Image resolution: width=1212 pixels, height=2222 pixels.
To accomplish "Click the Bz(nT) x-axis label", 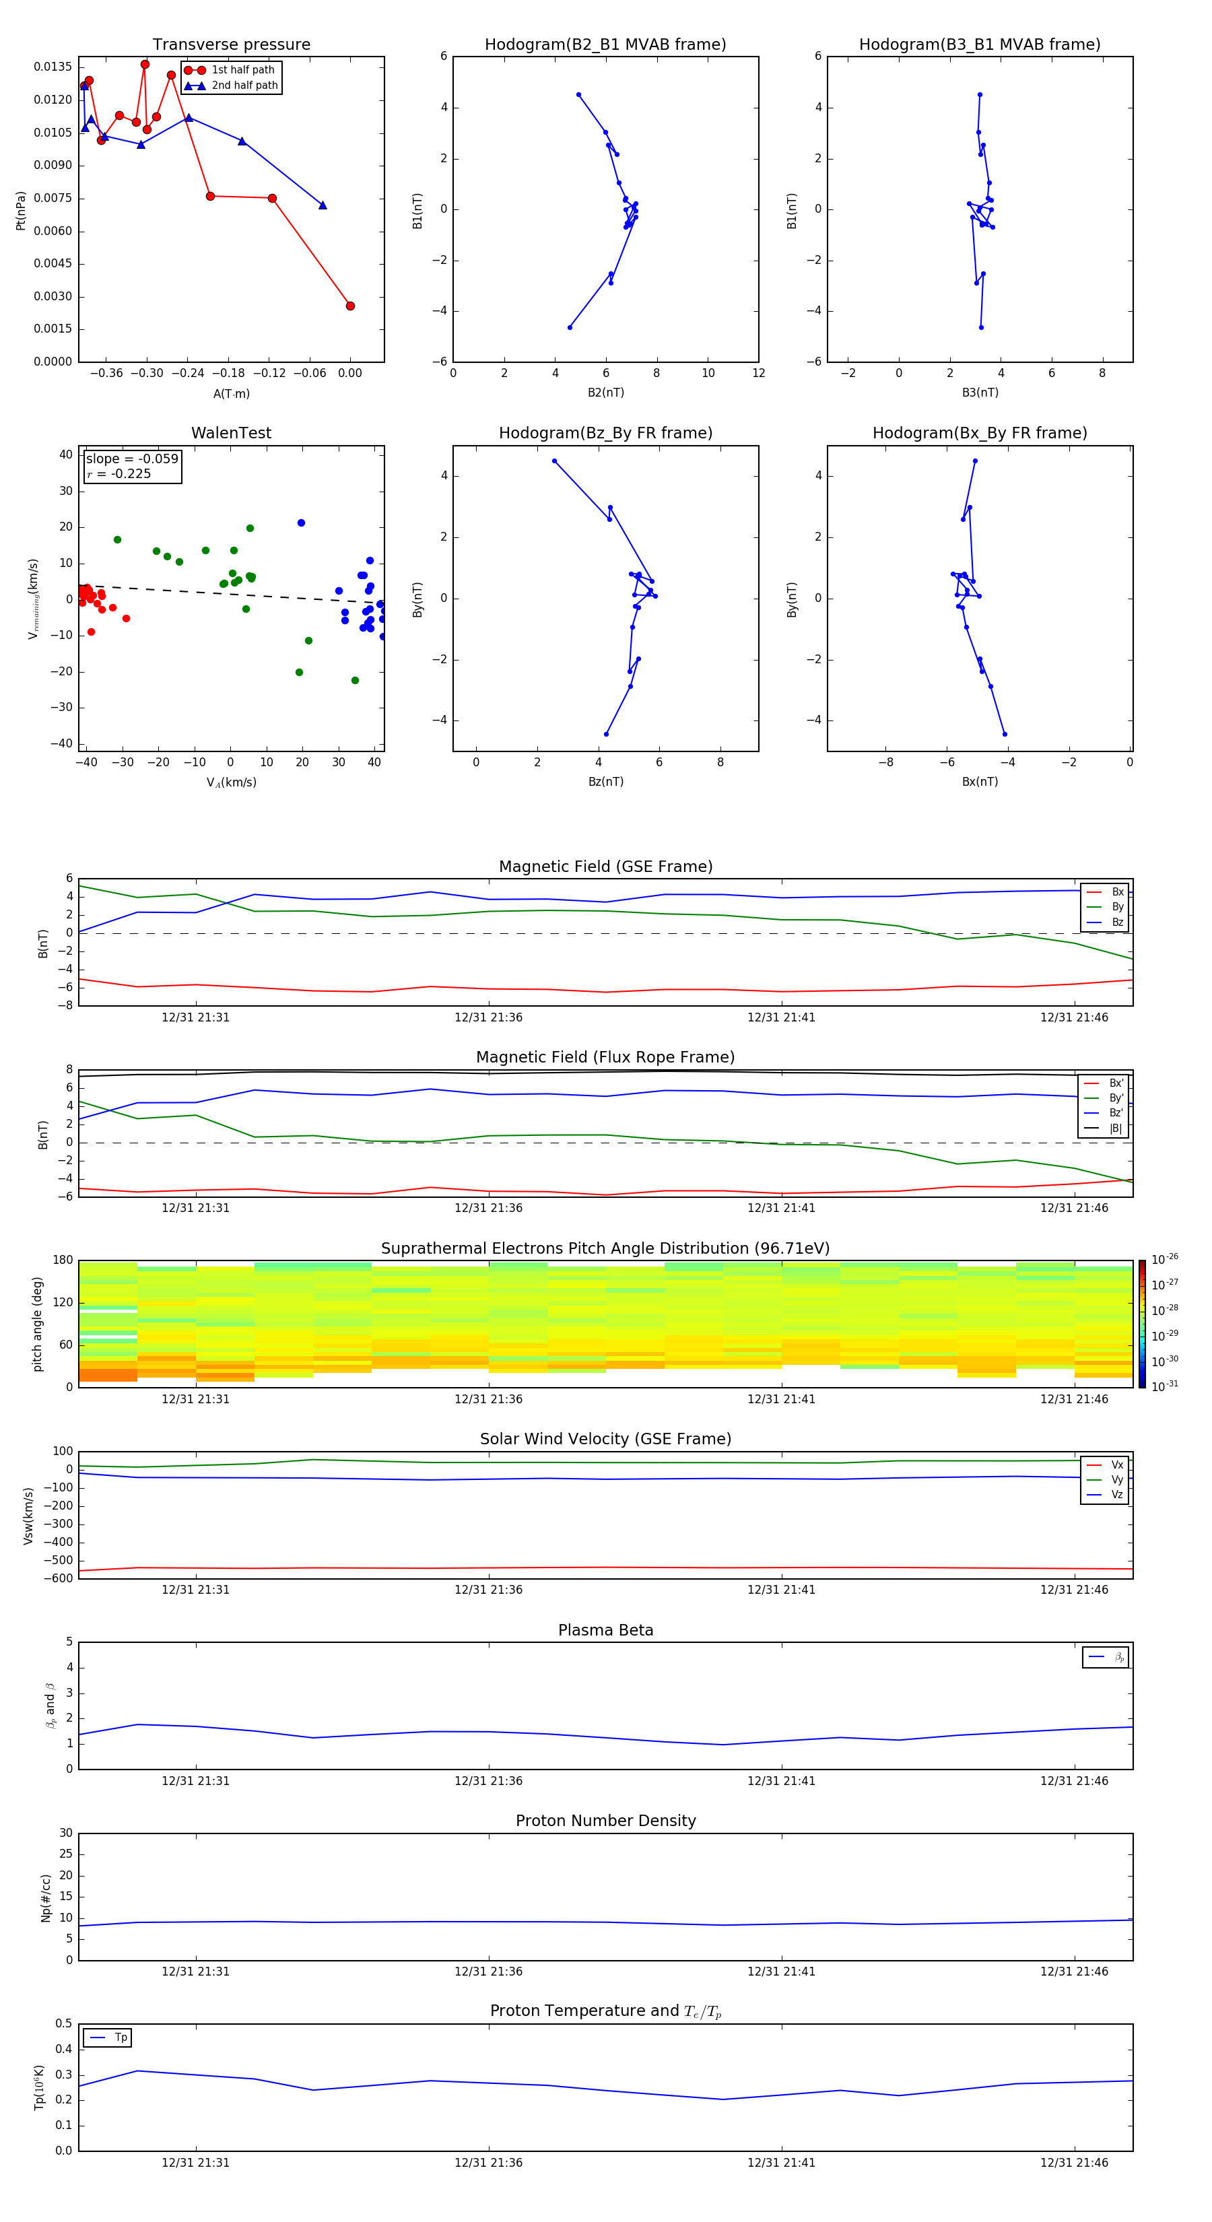I will (605, 782).
